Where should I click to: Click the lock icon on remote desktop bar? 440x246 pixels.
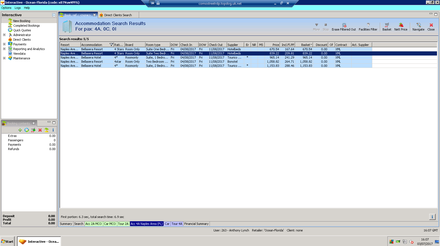158,3
